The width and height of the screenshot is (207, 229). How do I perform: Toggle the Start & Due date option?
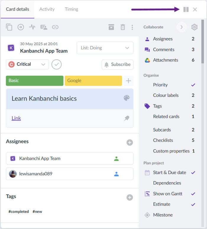click(x=170, y=173)
